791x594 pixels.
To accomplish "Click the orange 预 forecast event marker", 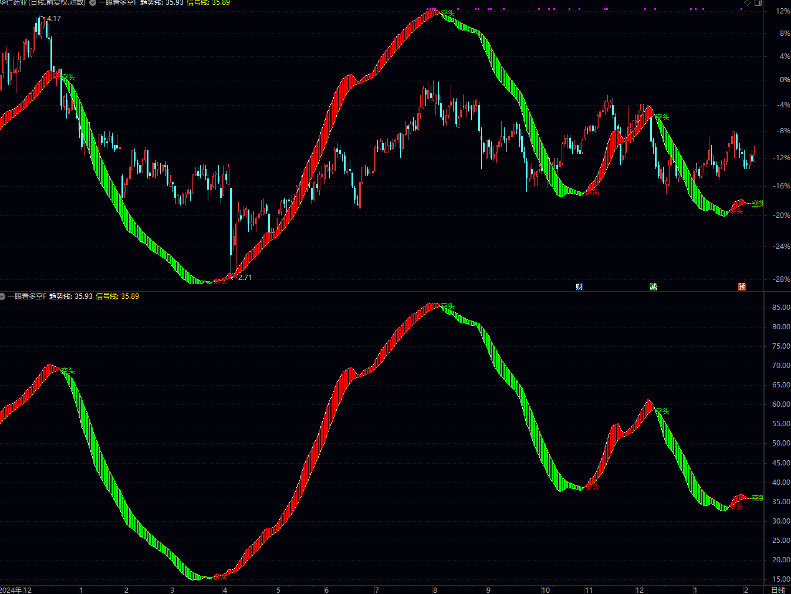I will click(x=742, y=286).
